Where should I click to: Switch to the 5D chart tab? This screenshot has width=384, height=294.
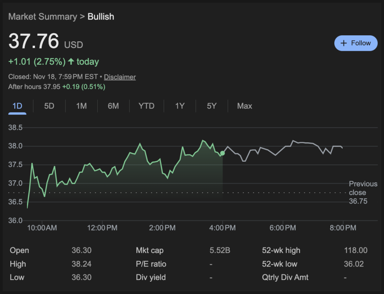[49, 106]
